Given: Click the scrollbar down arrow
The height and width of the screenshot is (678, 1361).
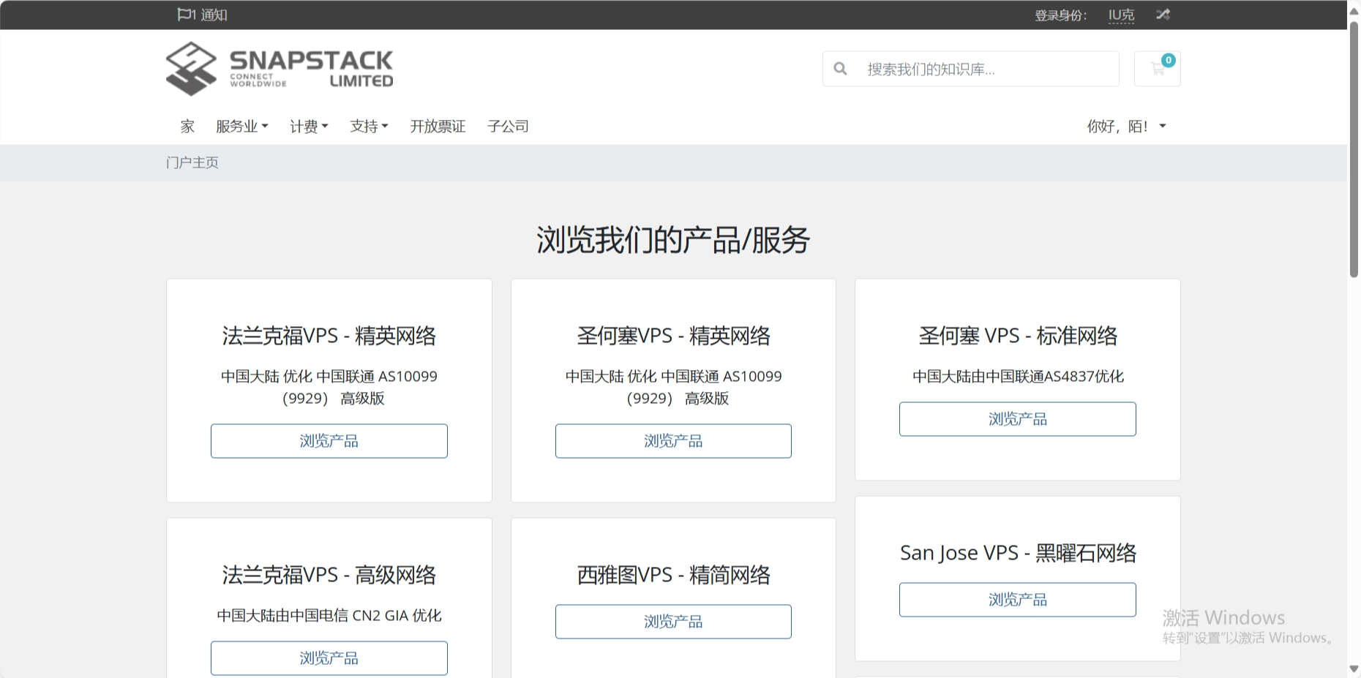Looking at the screenshot, I should [1354, 668].
